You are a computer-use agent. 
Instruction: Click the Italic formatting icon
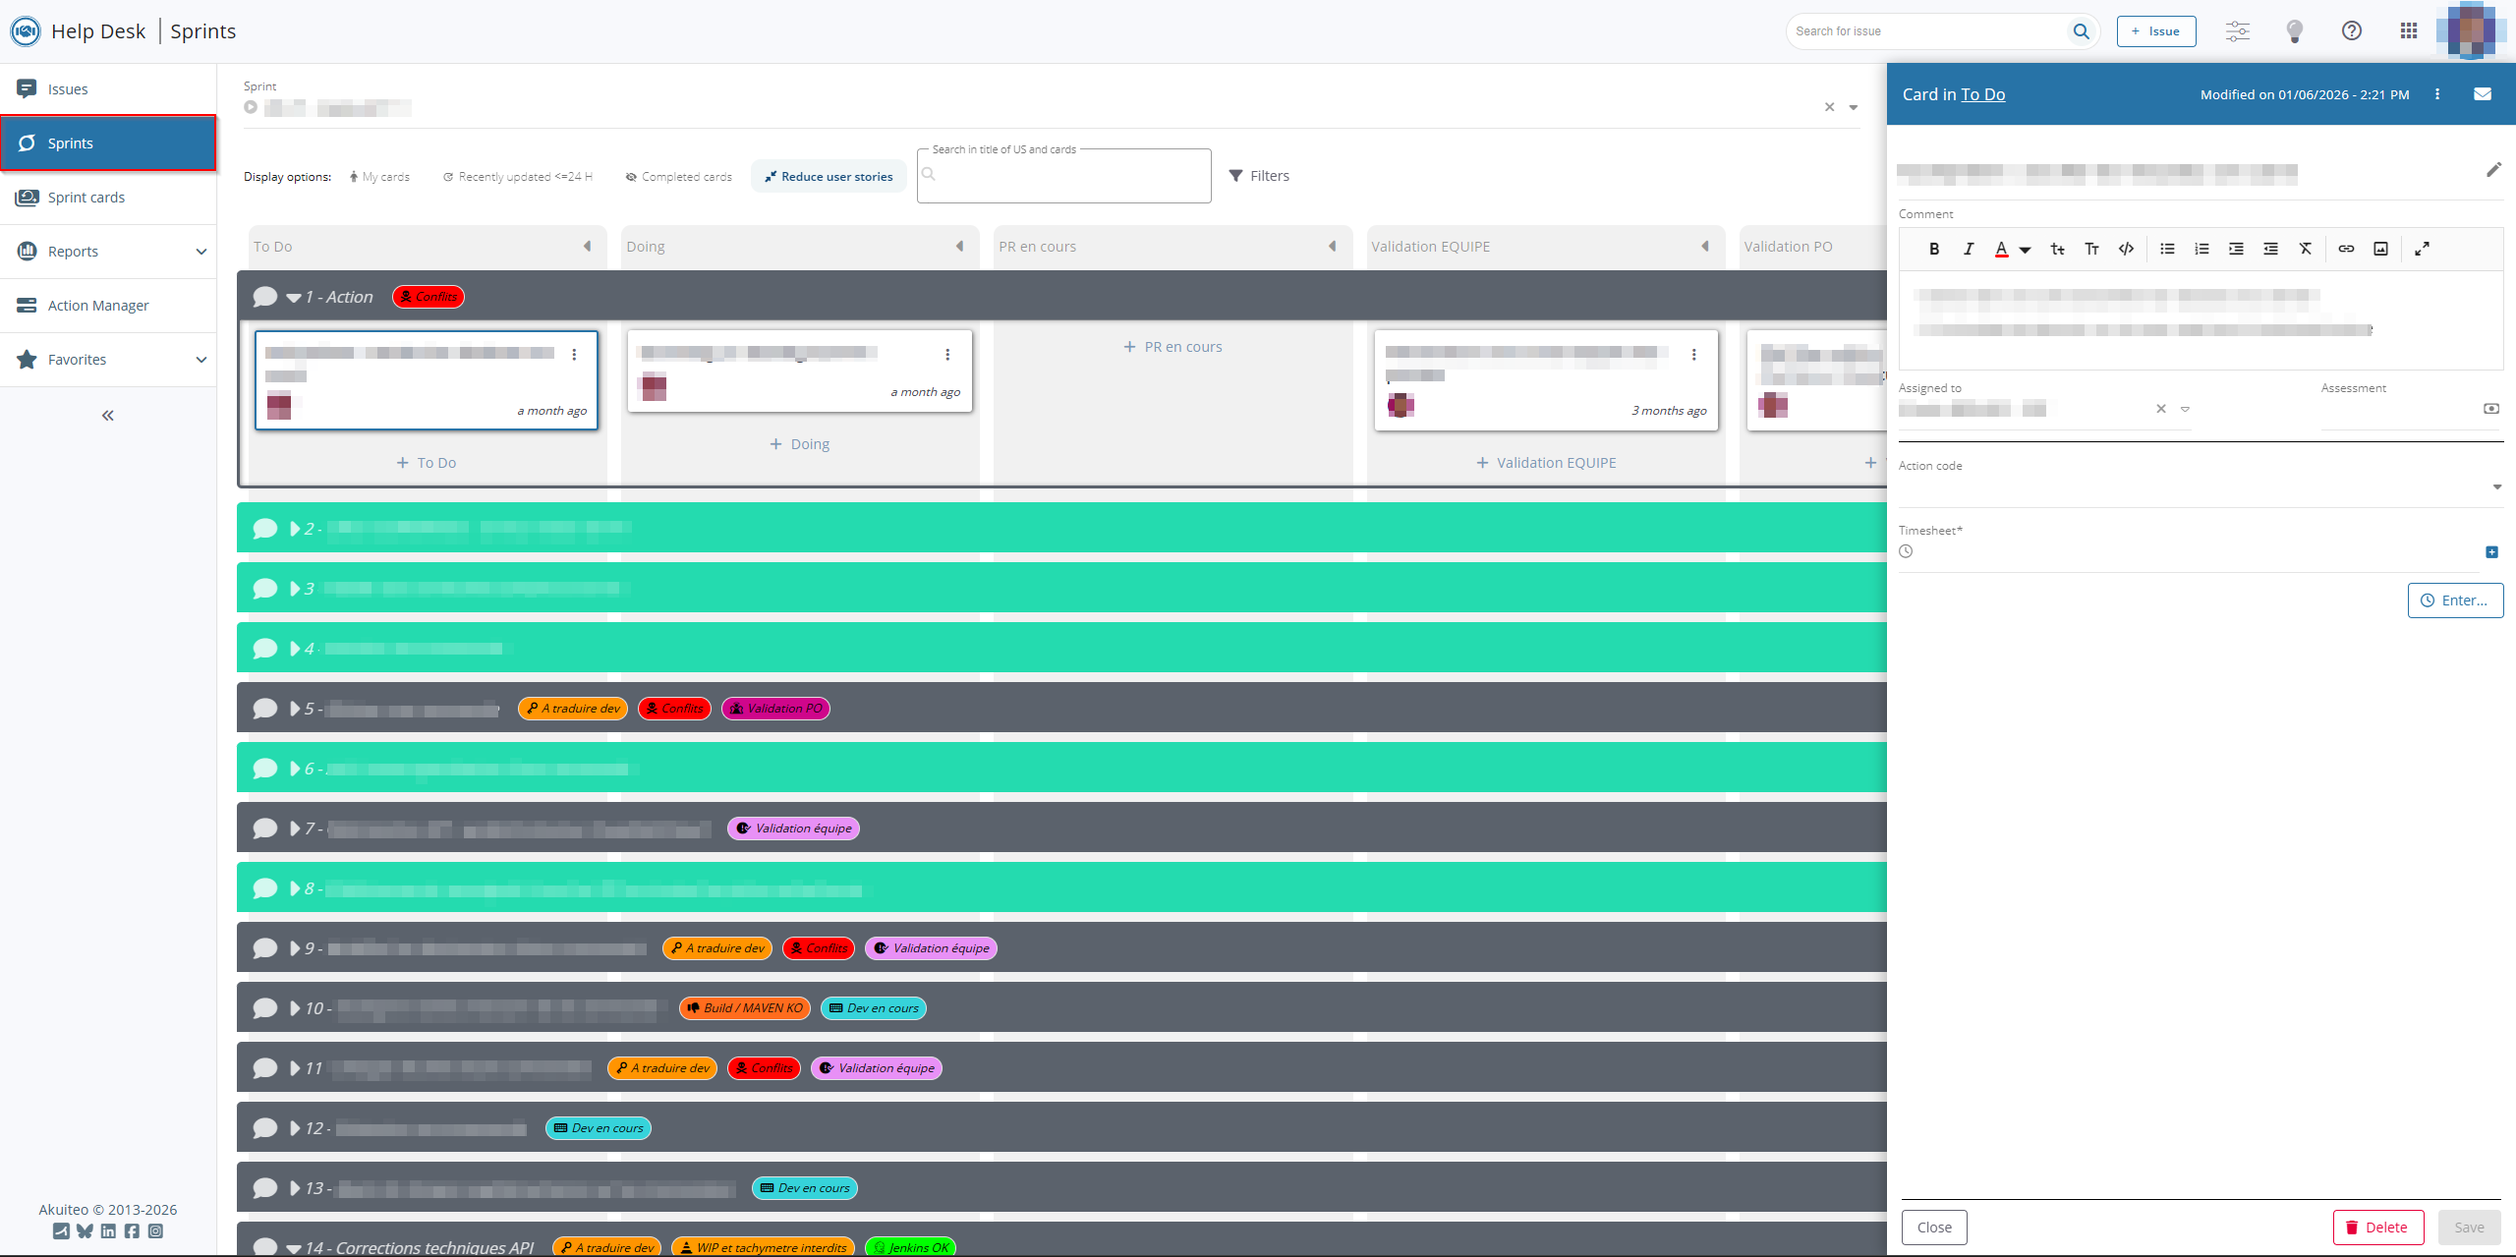[x=1968, y=249]
